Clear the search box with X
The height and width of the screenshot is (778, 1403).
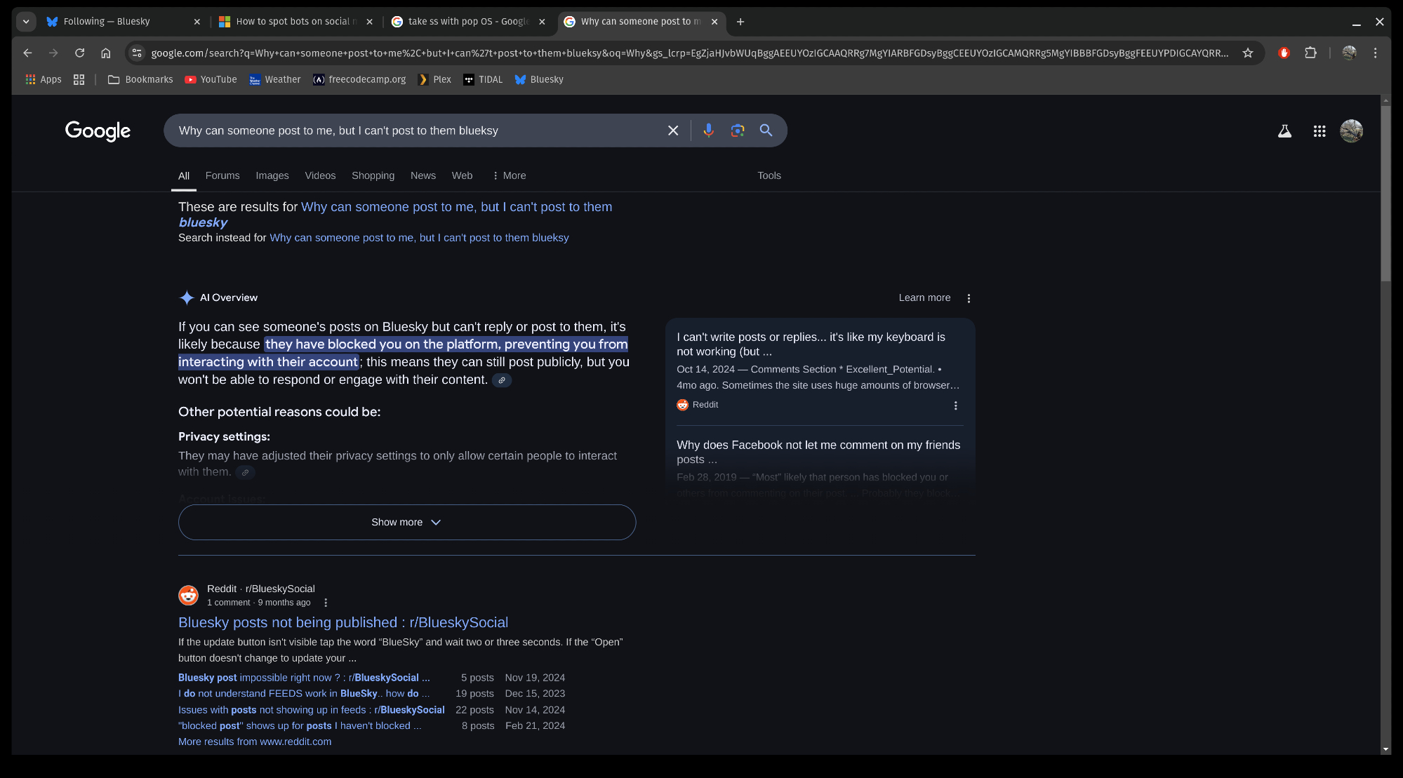tap(672, 130)
